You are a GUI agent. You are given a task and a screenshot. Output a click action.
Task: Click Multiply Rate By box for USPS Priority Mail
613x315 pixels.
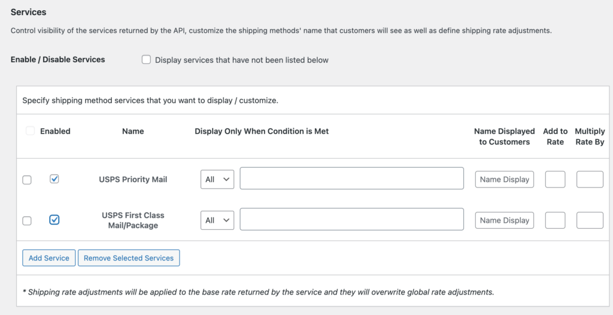pos(590,179)
